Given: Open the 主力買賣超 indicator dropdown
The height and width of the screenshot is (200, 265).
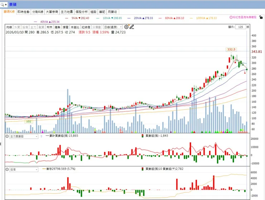Looking at the screenshot, I should (x=24, y=136).
